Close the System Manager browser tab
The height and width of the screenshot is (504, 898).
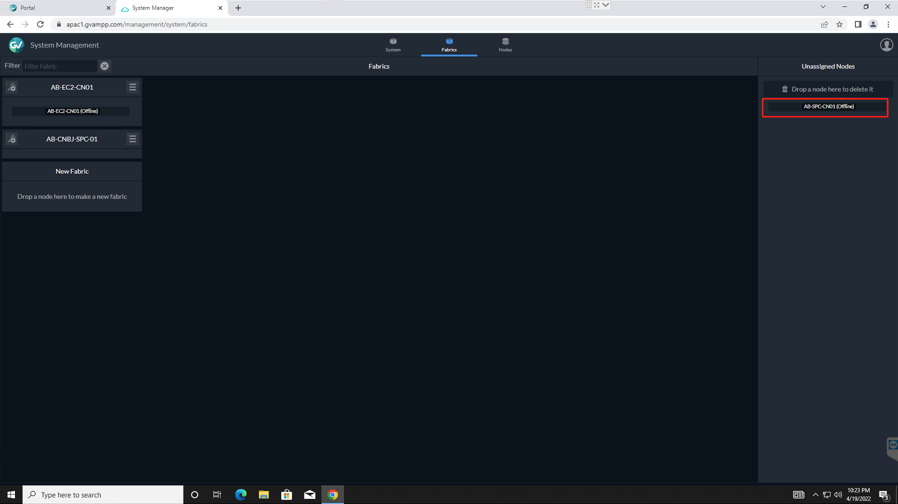220,8
